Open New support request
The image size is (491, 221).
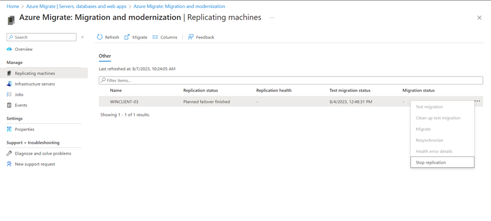[x=35, y=164]
